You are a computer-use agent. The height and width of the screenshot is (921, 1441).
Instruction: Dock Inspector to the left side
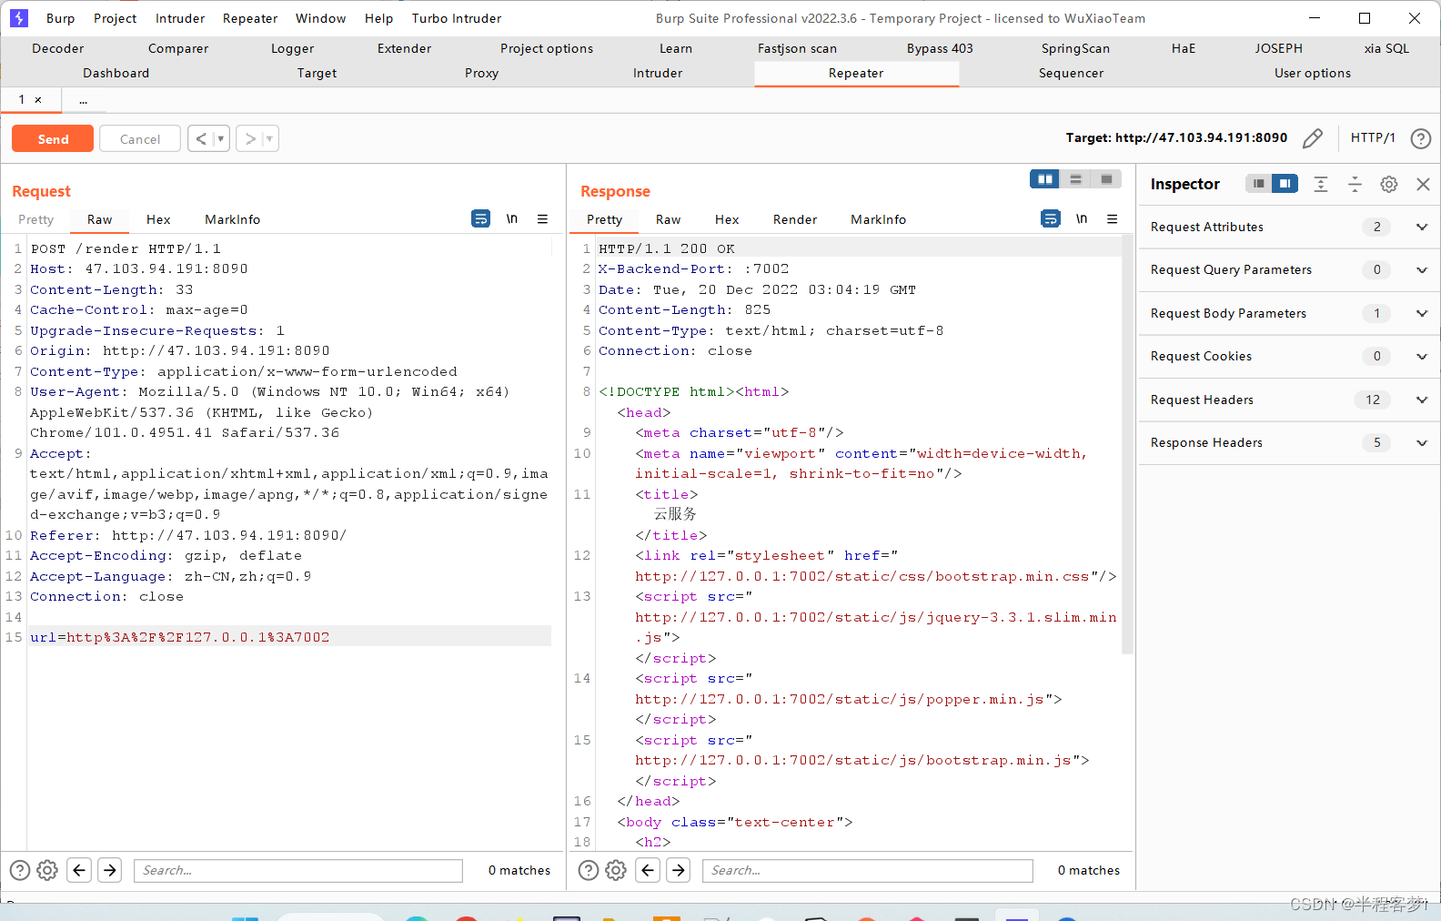coord(1258,184)
